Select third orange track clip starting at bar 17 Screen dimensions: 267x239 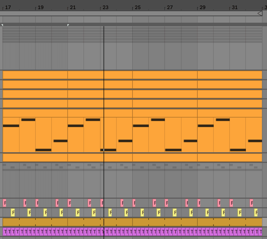[x=35, y=94]
